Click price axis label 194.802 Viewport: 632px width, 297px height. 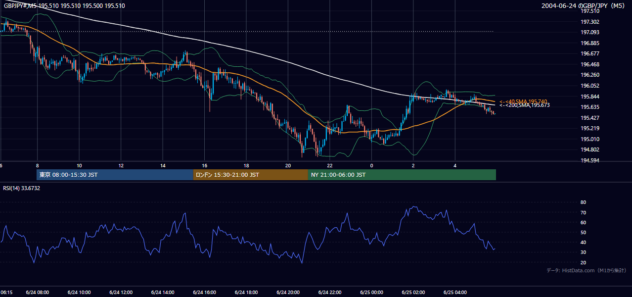pos(590,149)
